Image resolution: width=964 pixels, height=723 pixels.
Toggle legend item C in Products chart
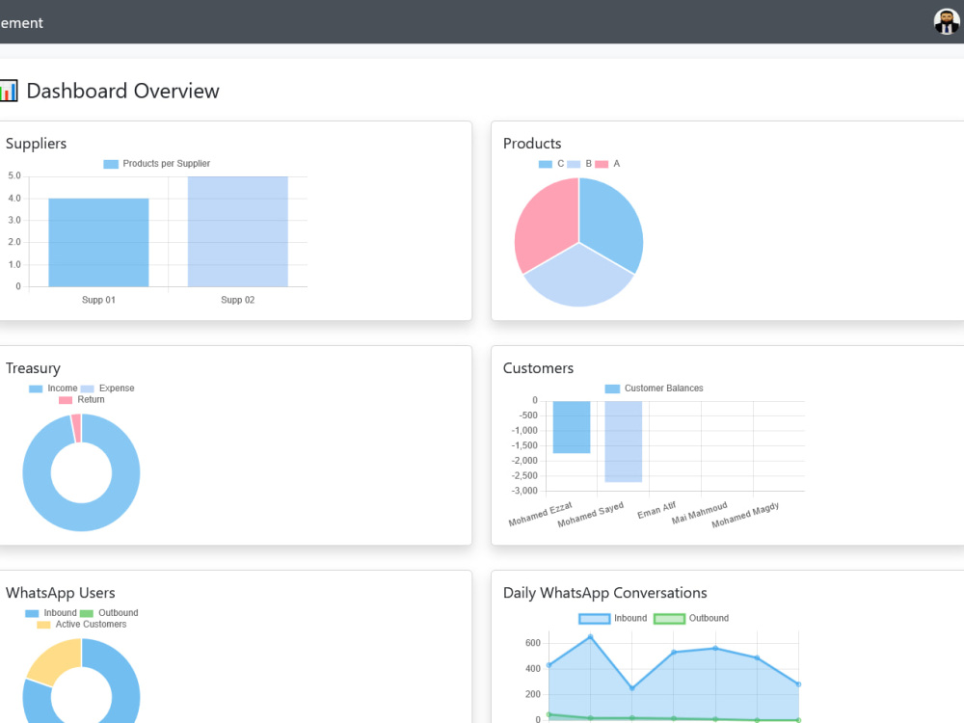[551, 164]
